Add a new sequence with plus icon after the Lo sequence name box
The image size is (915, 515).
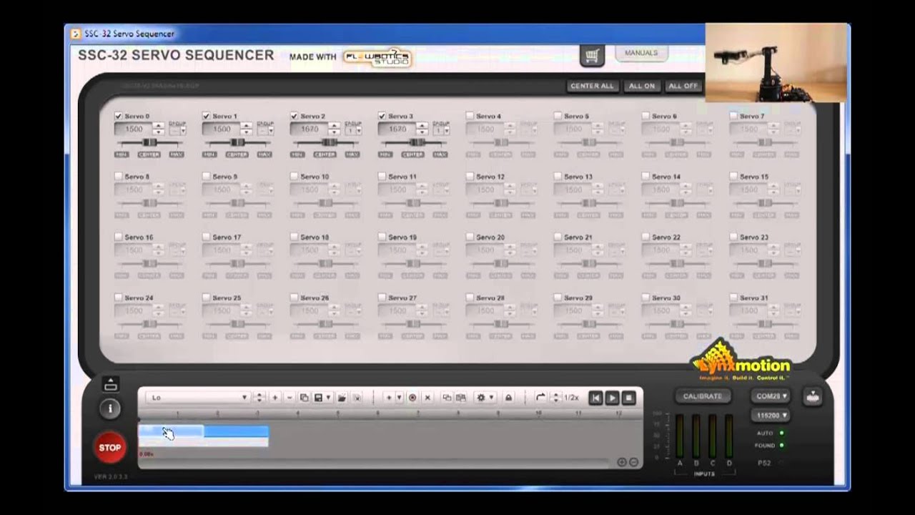[274, 398]
